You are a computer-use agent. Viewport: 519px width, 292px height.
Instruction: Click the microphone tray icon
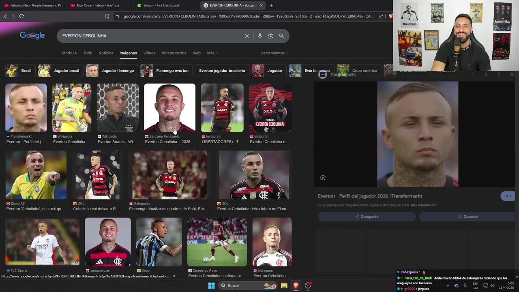pos(465,286)
